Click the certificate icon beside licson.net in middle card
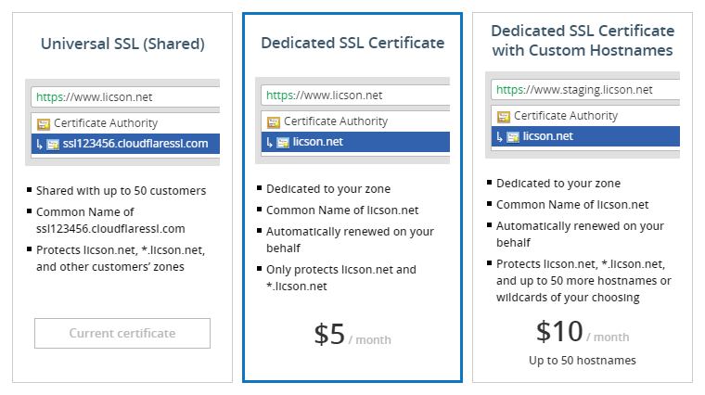 point(283,143)
